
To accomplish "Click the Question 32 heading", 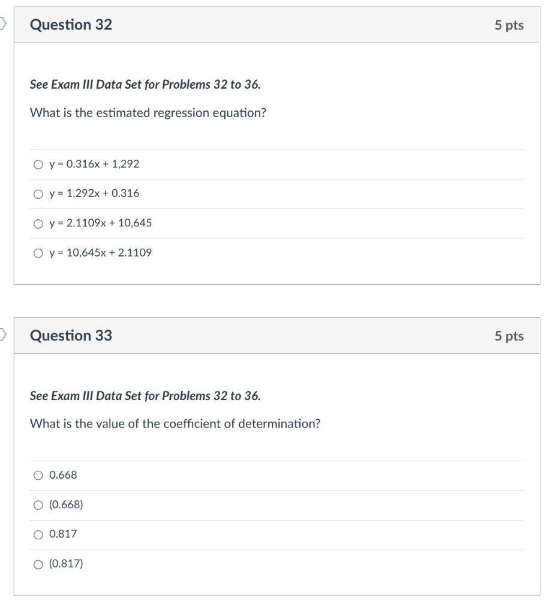I will point(71,26).
